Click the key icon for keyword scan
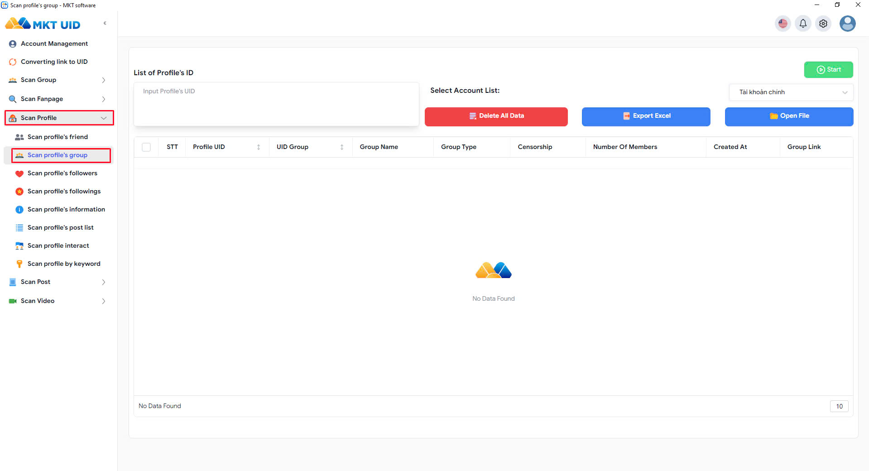Image resolution: width=869 pixels, height=471 pixels. click(19, 264)
